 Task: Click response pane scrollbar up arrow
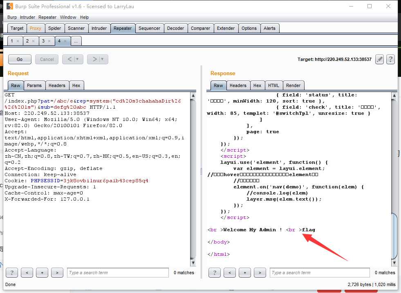pyautogui.click(x=394, y=95)
